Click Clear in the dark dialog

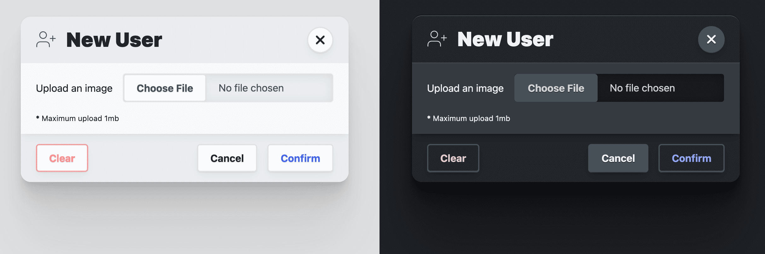(x=453, y=158)
